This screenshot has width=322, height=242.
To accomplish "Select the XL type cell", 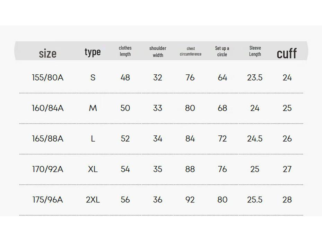I will click(x=93, y=169).
